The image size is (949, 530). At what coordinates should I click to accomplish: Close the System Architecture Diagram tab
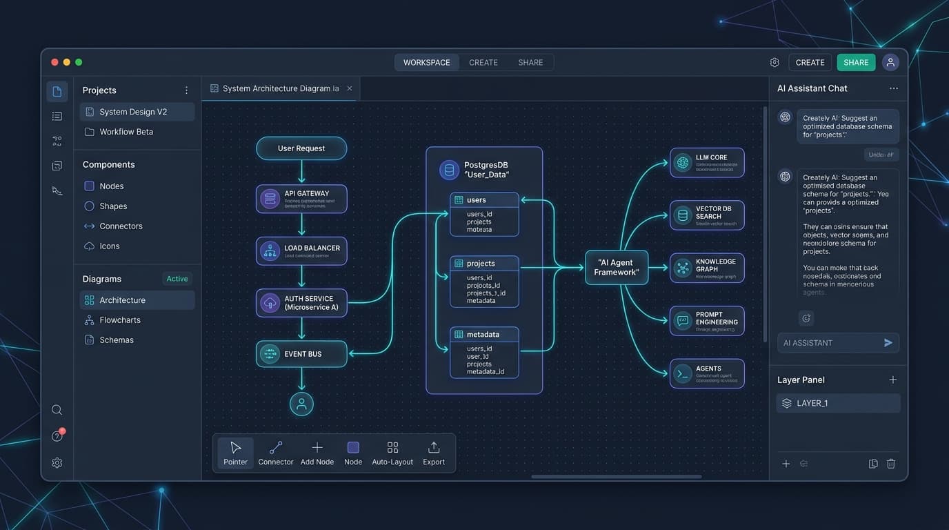coord(350,88)
